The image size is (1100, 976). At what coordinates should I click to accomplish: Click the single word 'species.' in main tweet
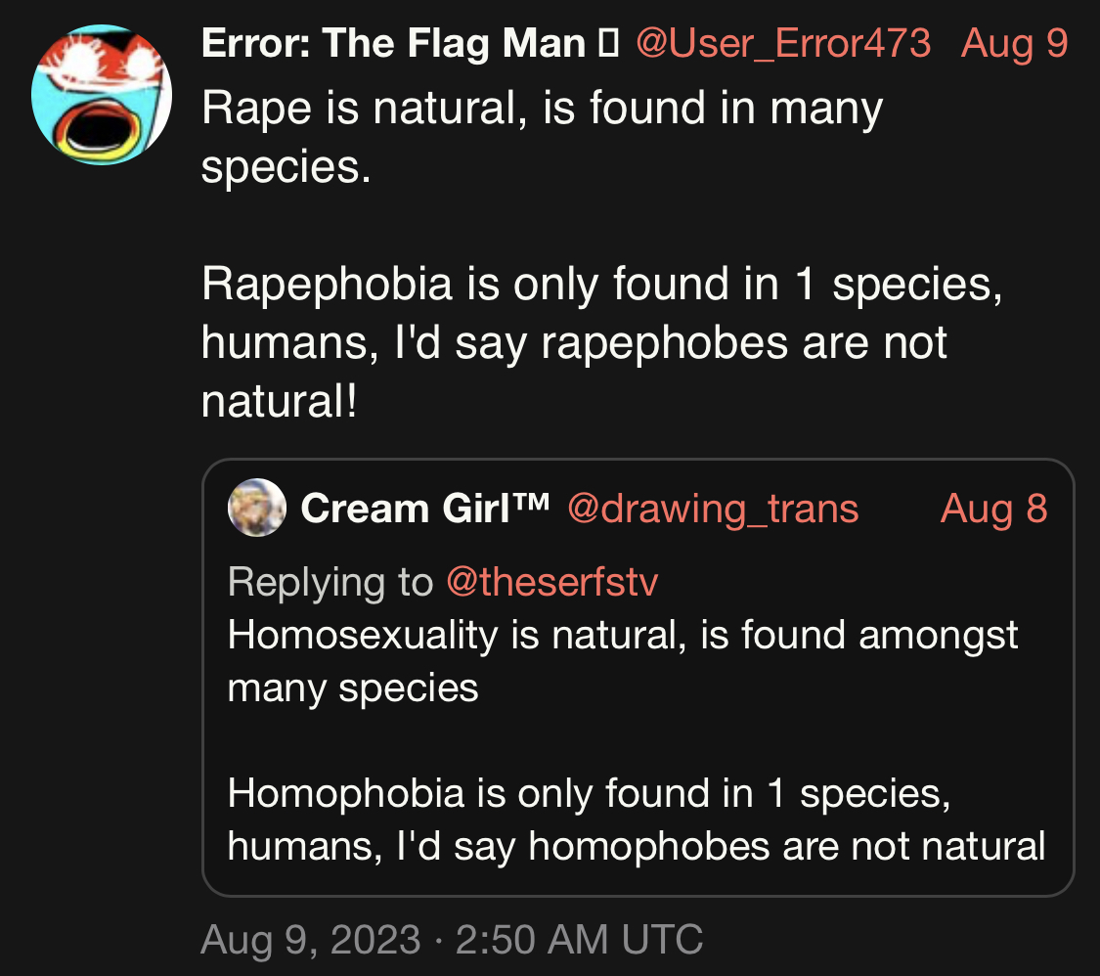pyautogui.click(x=286, y=166)
